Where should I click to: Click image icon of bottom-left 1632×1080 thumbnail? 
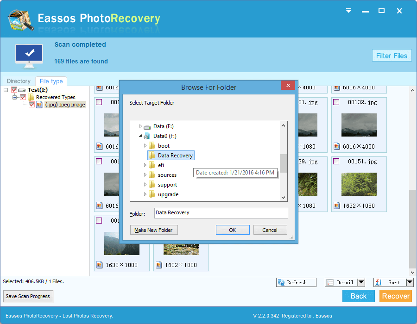click(100, 265)
